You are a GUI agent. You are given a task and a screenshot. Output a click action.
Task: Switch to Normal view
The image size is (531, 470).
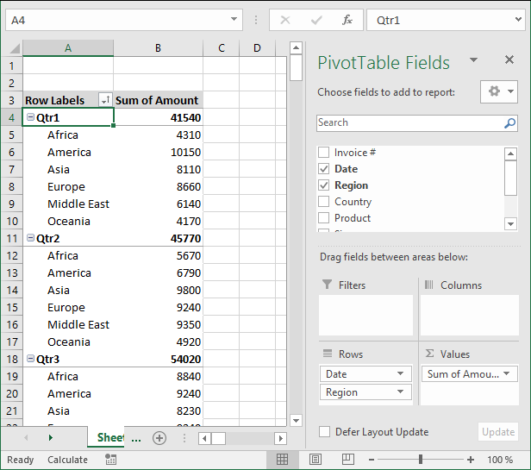pos(282,460)
